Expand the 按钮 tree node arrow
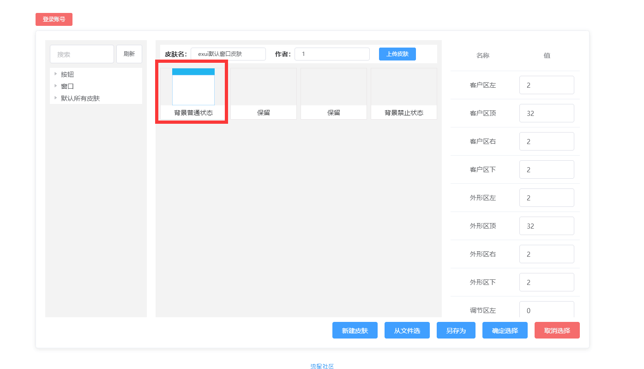Screen dimensions: 644x369 (x=55, y=74)
